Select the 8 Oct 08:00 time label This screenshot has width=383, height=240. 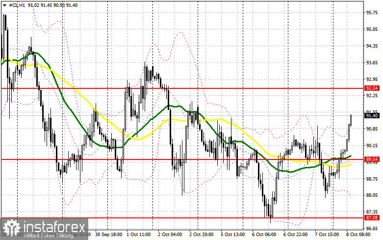click(x=358, y=235)
